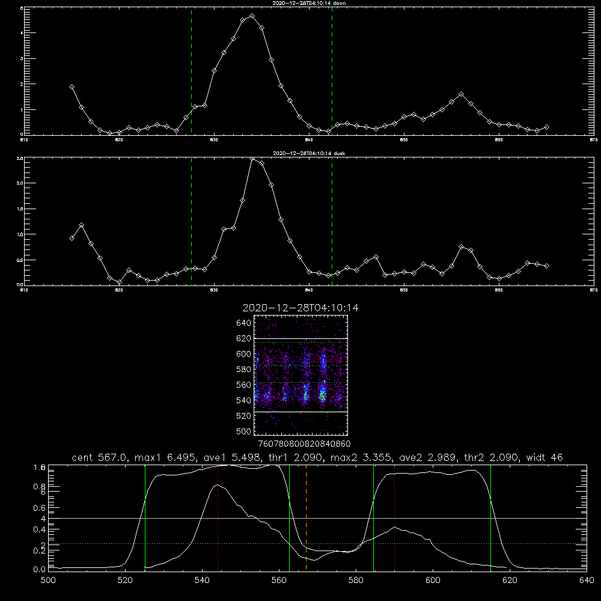Select the 'thr2 2.090' value
601x601 pixels.
pos(490,457)
